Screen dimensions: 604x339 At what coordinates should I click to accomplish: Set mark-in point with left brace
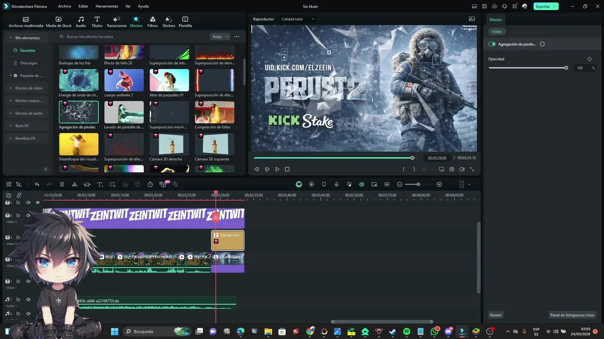pyautogui.click(x=403, y=169)
